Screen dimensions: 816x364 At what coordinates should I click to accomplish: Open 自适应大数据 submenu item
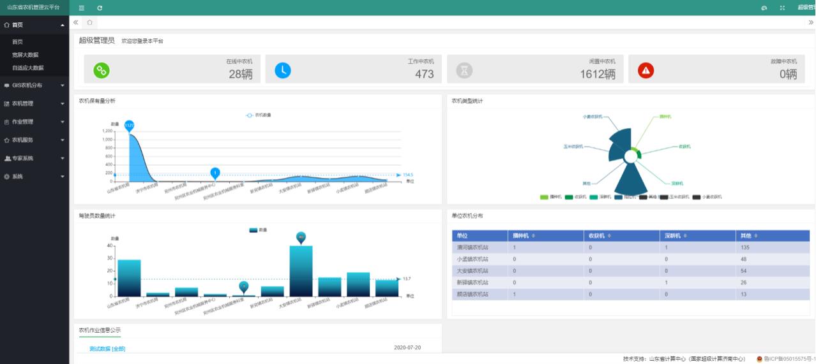28,68
